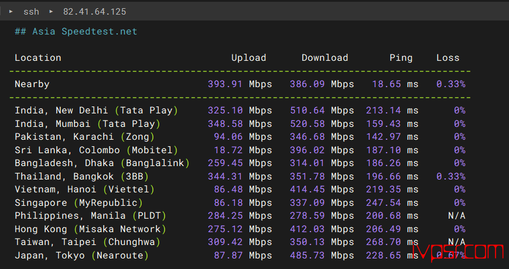509x269 pixels.
Task: Select Mumbai download 520.58
Action: 307,124
